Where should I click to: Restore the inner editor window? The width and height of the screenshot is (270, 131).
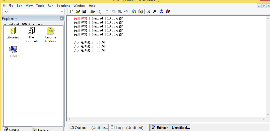pyautogui.click(x=263, y=6)
